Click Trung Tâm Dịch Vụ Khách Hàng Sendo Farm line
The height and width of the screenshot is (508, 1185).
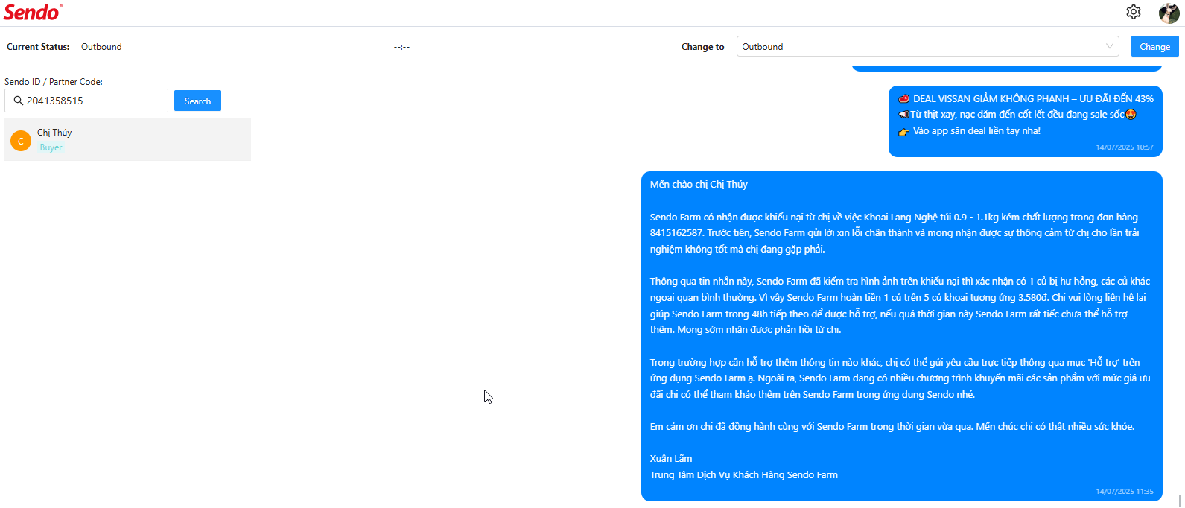coord(743,474)
